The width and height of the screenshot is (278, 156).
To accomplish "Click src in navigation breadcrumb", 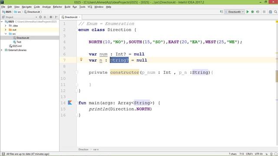I will click(x=19, y=12).
